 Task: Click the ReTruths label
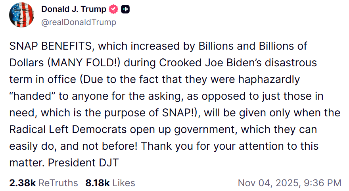click(x=58, y=183)
